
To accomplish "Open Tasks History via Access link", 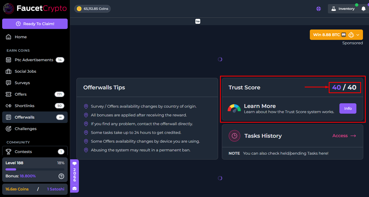I will [344, 136].
